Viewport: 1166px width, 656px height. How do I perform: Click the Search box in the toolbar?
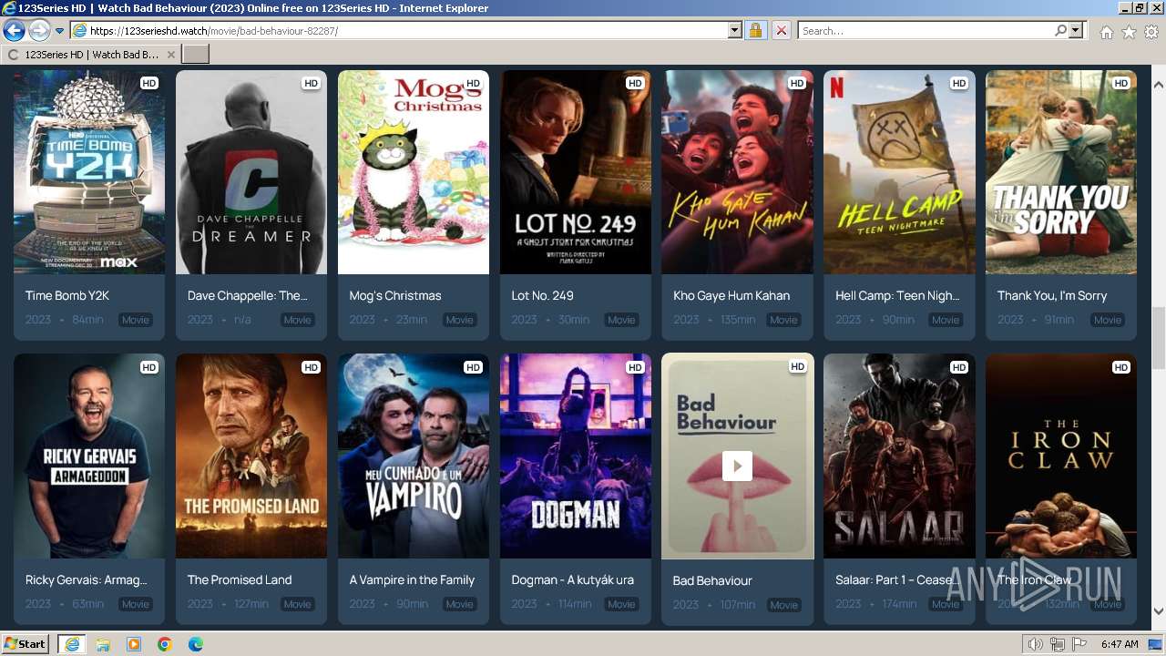(925, 31)
